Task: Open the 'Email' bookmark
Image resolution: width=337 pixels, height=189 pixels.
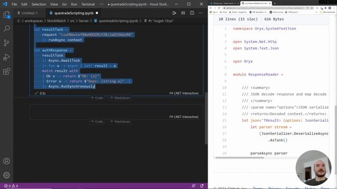Action: [223, 12]
